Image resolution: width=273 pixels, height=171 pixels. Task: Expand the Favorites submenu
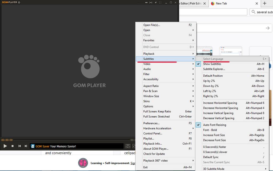point(166,40)
